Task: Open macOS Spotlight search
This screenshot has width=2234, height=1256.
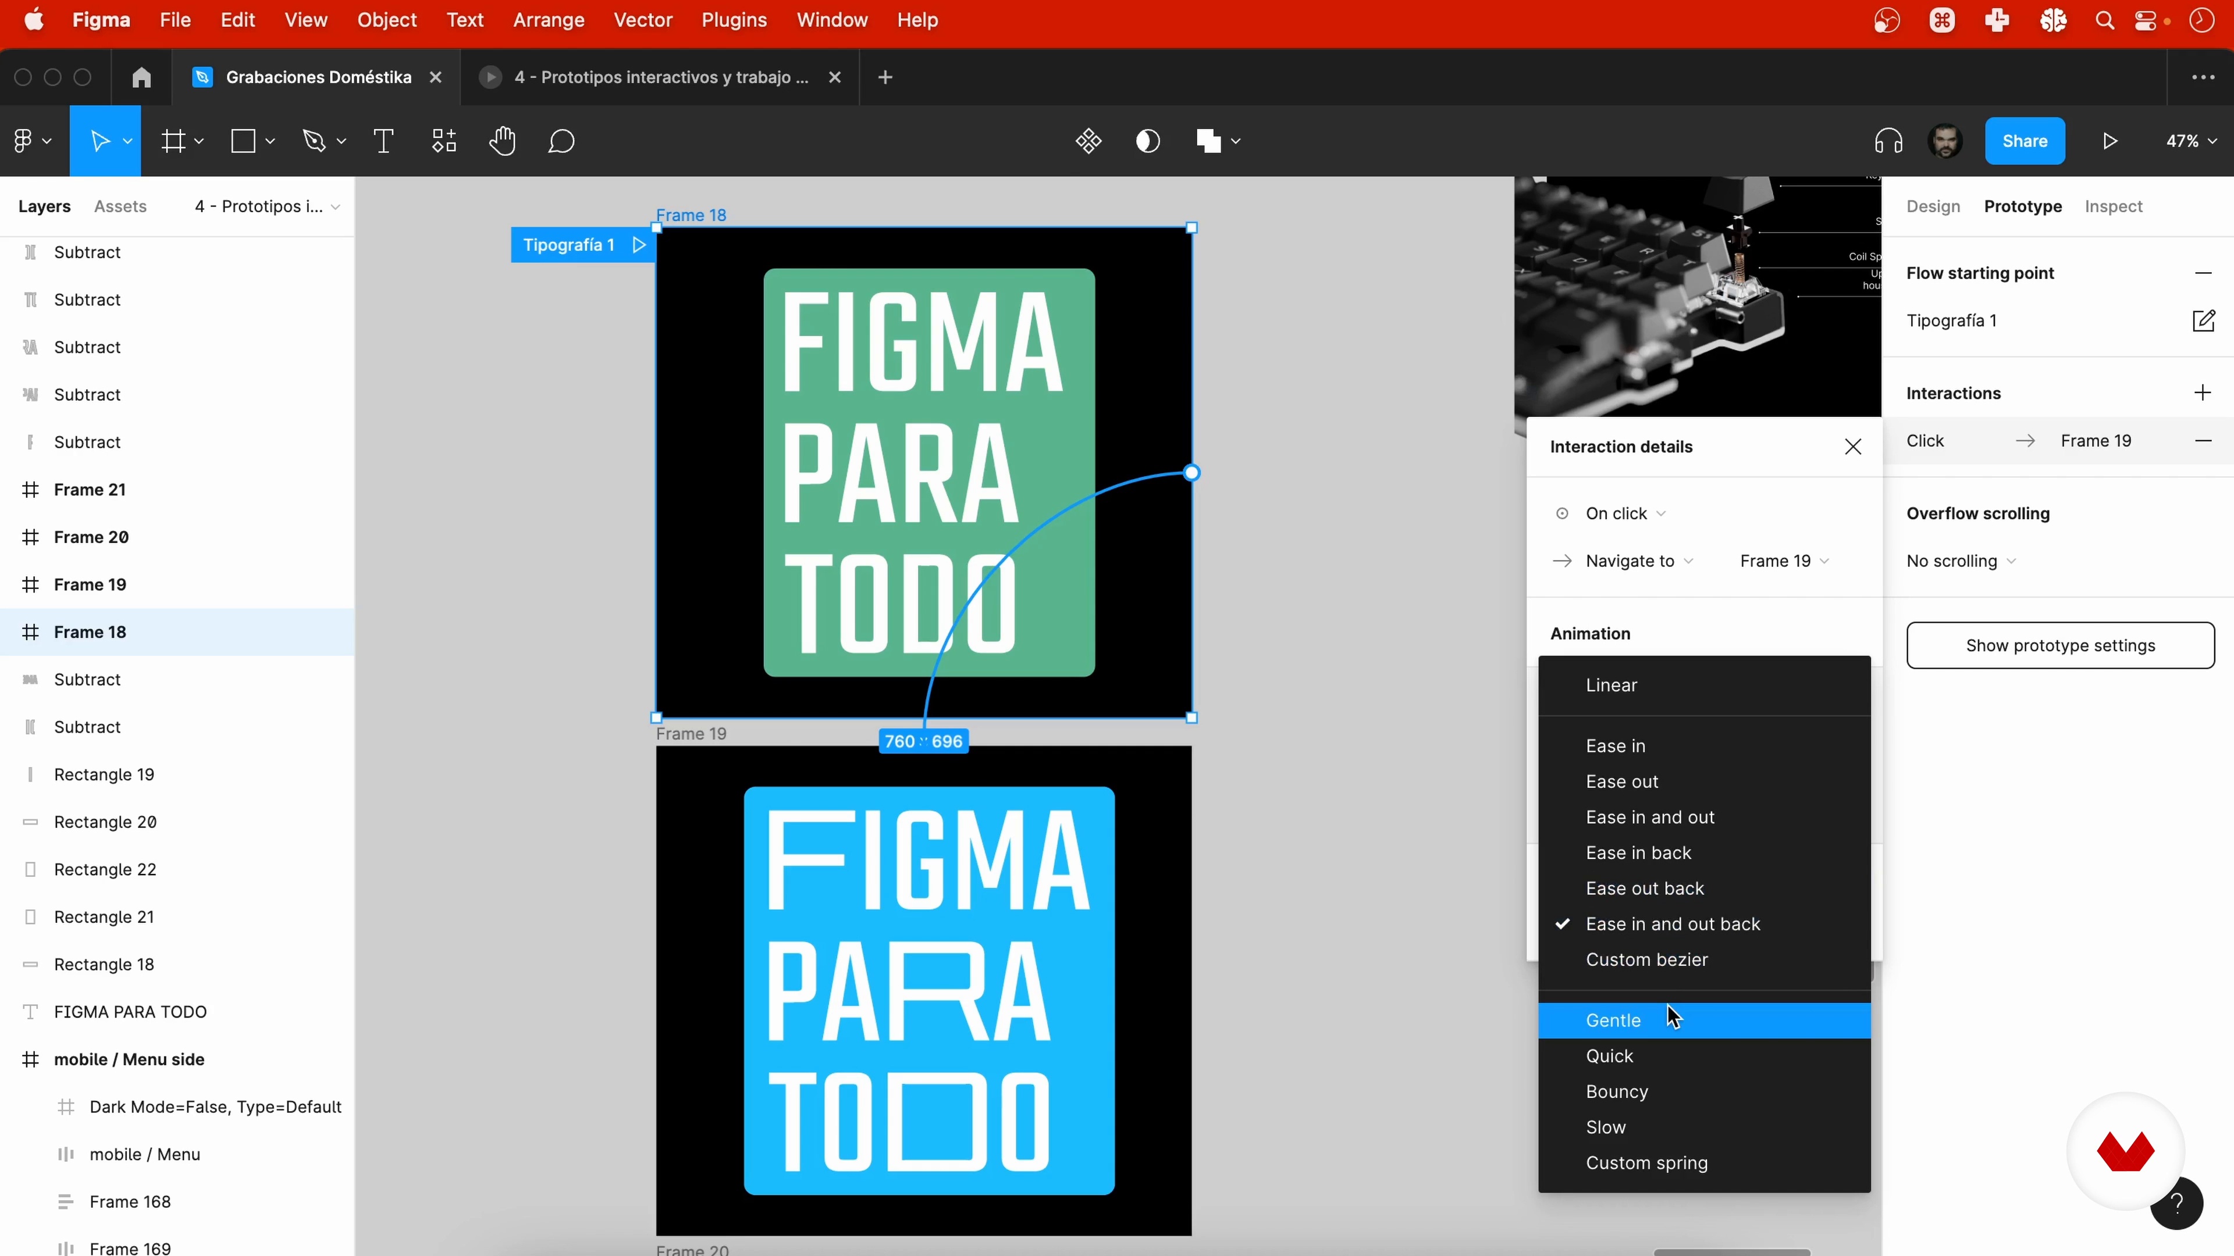Action: 2104,20
